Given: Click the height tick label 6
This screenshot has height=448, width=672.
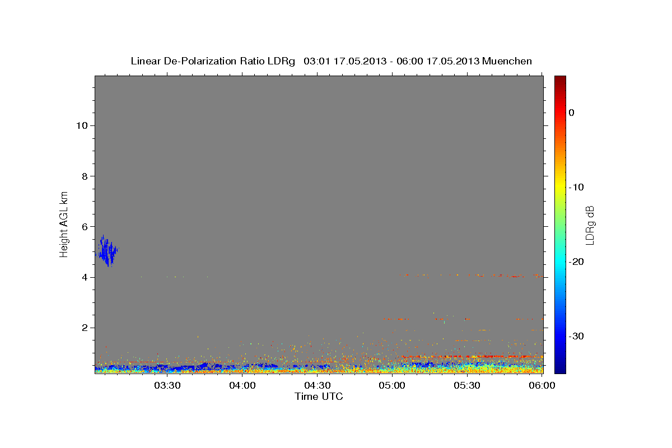Looking at the screenshot, I should tap(83, 227).
